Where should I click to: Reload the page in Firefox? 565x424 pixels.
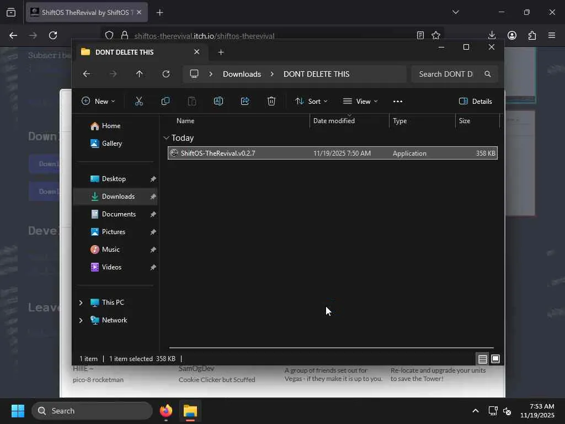coord(53,35)
